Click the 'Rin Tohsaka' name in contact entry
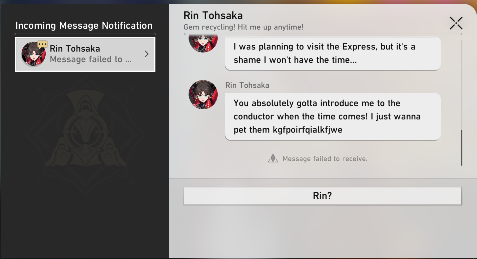477x259 pixels. click(75, 49)
